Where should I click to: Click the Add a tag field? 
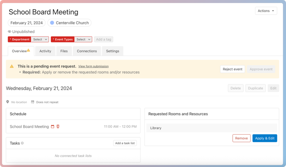coord(103,40)
